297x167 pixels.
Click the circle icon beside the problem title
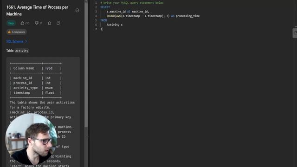click(x=77, y=10)
